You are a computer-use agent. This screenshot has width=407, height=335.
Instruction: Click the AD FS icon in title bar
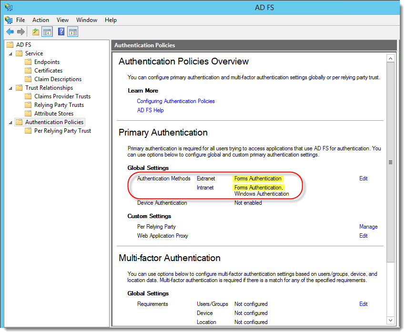click(9, 8)
